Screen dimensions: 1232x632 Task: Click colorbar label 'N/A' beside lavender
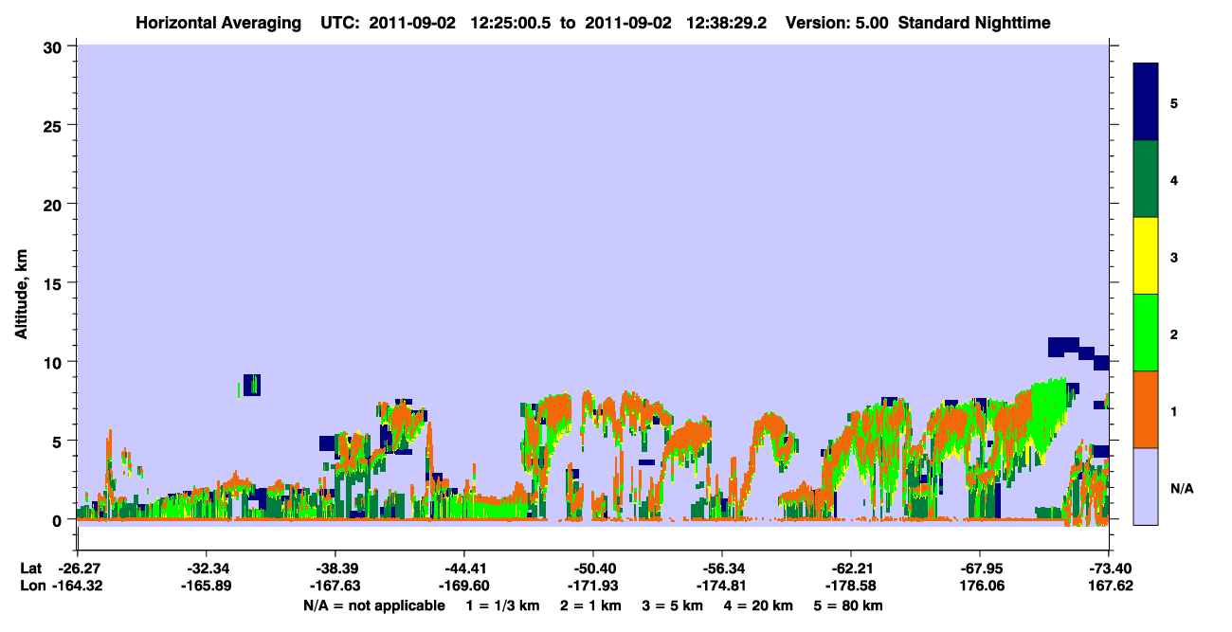tap(1182, 488)
